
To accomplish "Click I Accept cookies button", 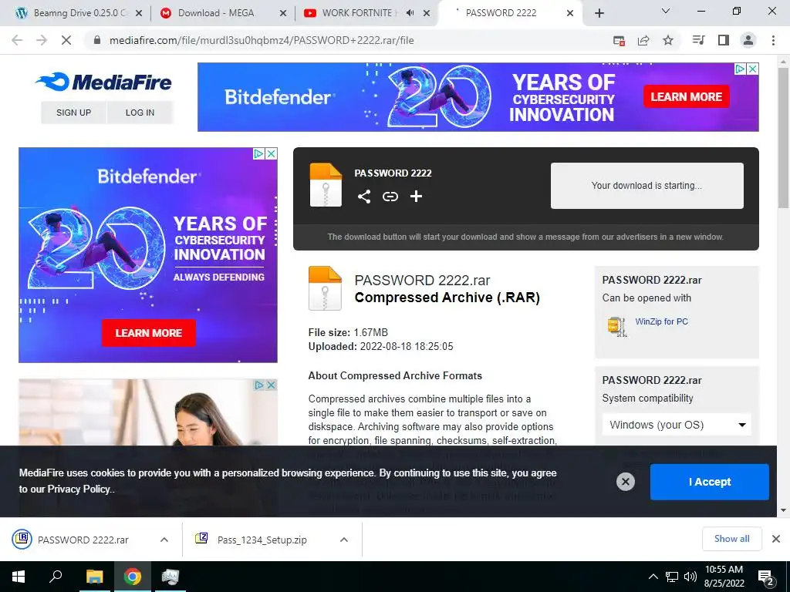I will (710, 482).
